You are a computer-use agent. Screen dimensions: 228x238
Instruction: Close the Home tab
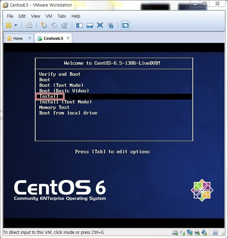pos(30,38)
